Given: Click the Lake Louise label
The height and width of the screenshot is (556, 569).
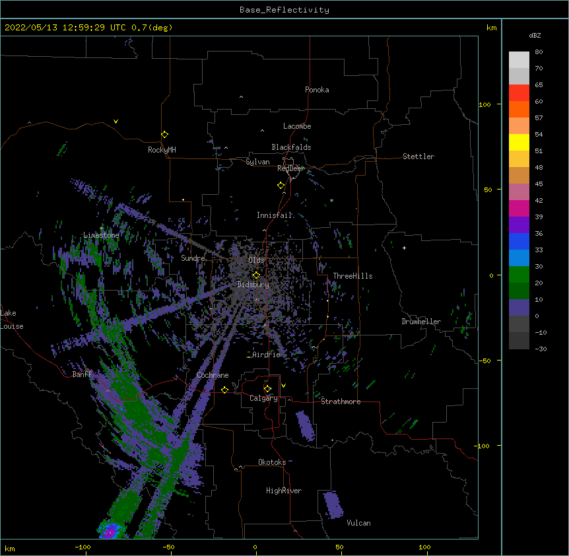Looking at the screenshot, I should (x=12, y=320).
